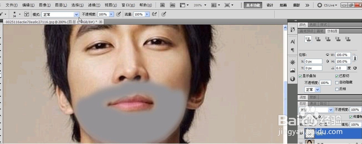The height and width of the screenshot is (144, 362).
Task: Switch to the 画笔 tab
Action: (x=320, y=31)
